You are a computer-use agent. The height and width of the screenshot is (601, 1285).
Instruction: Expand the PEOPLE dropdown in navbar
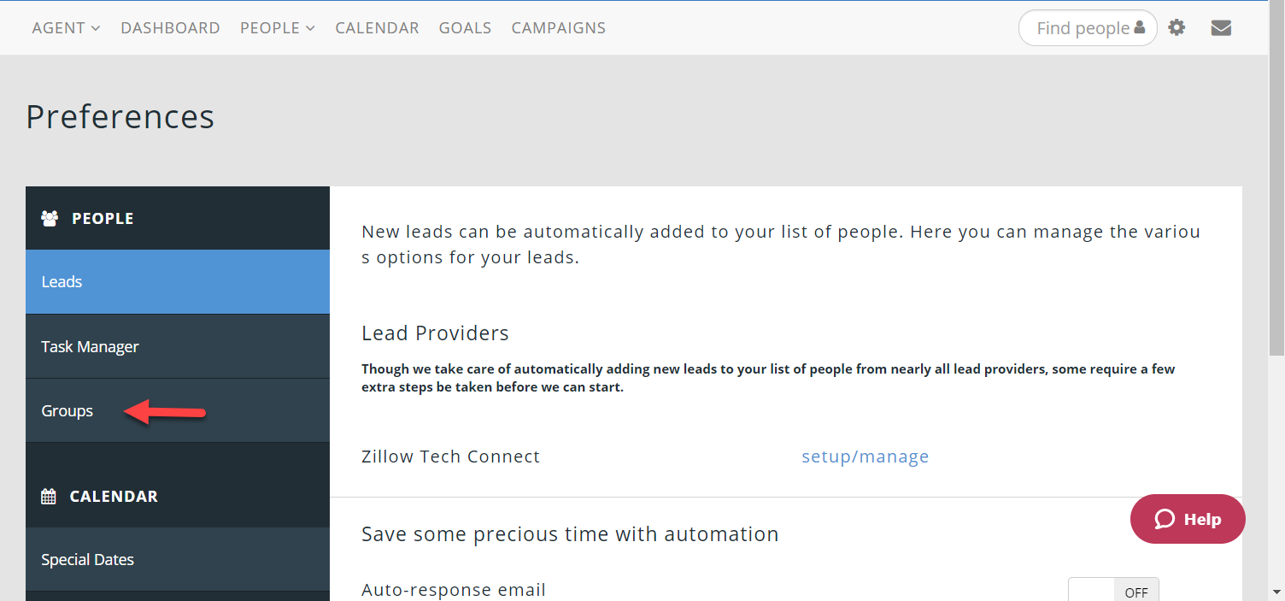277,28
